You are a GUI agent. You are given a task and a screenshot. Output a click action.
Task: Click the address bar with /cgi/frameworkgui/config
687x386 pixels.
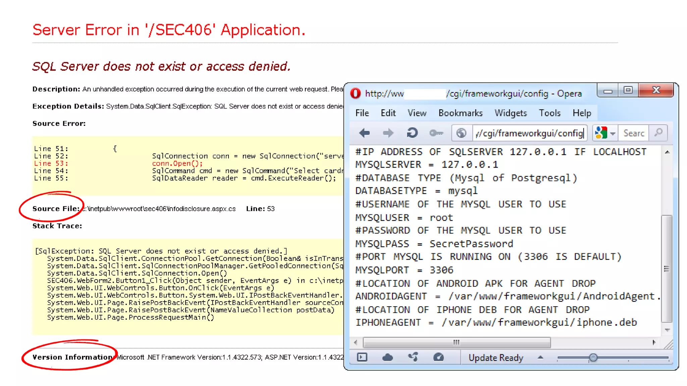[530, 133]
